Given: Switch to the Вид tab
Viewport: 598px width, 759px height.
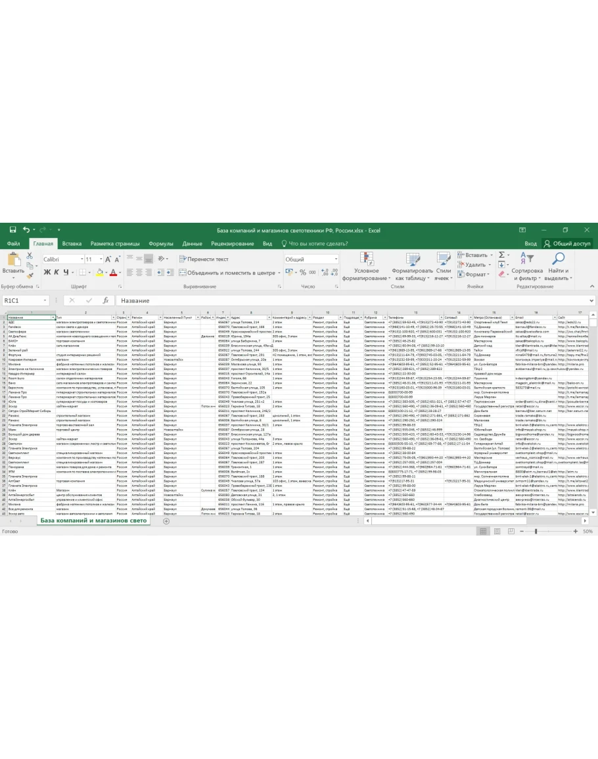Looking at the screenshot, I should pos(267,244).
